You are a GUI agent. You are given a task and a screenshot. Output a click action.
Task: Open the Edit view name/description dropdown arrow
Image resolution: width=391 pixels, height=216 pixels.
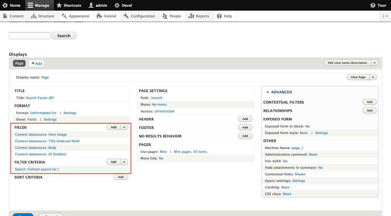tap(375, 63)
